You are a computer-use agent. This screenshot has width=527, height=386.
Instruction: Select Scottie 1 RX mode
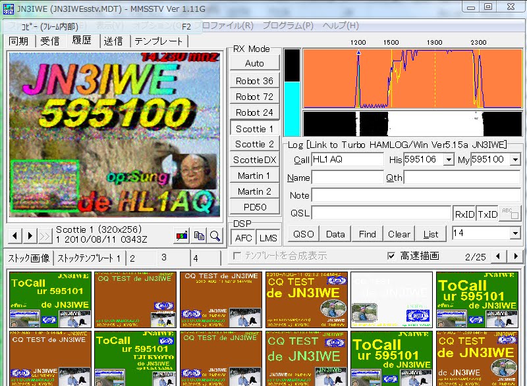click(x=254, y=129)
